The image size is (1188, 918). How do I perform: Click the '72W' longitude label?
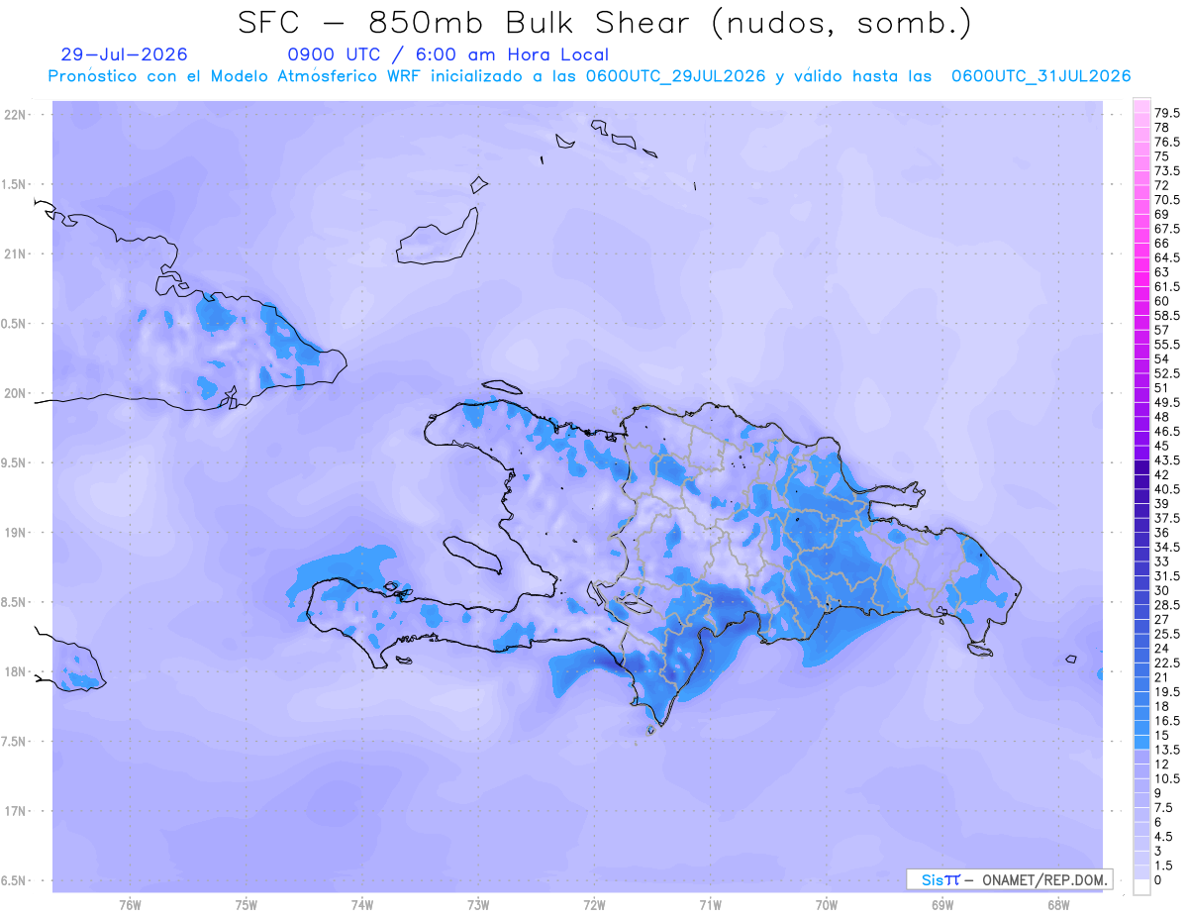[595, 906]
